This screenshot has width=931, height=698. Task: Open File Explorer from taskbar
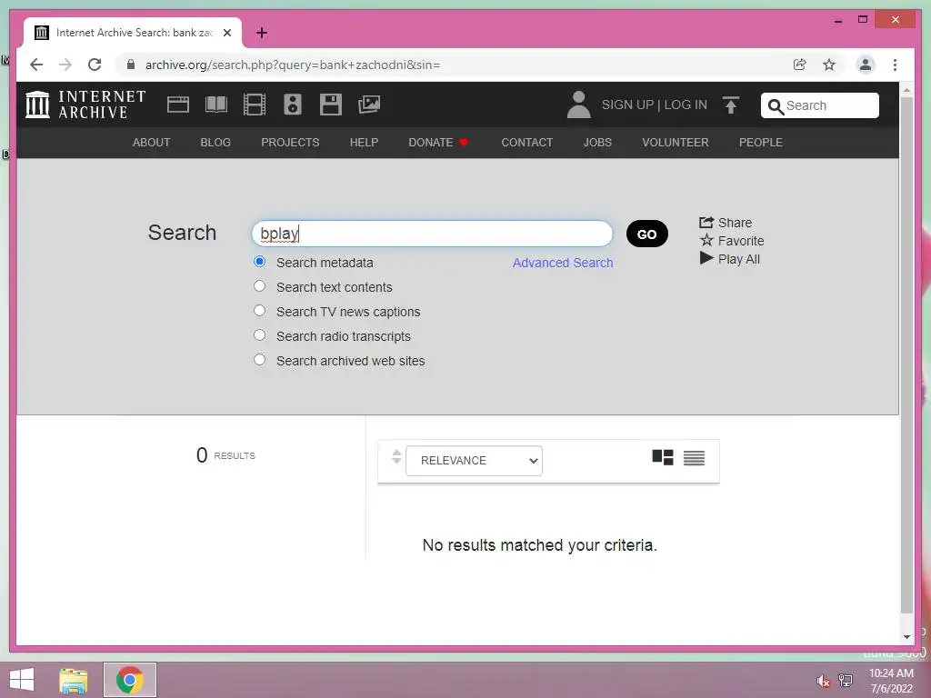click(x=74, y=680)
